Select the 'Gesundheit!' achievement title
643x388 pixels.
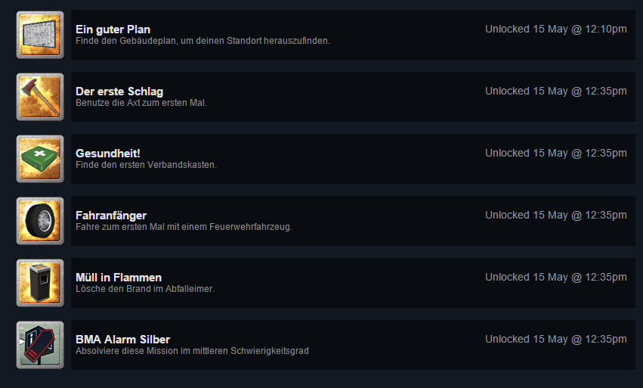pos(108,154)
